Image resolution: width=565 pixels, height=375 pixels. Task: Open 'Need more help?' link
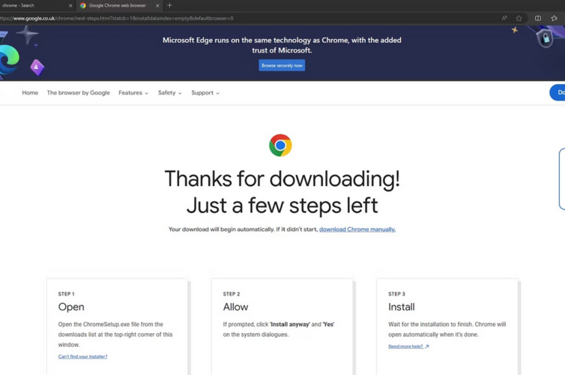point(405,346)
